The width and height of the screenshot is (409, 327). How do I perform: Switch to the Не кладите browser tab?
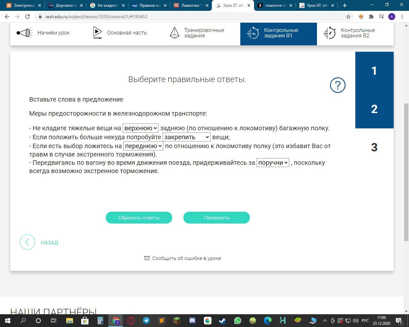tap(107, 5)
